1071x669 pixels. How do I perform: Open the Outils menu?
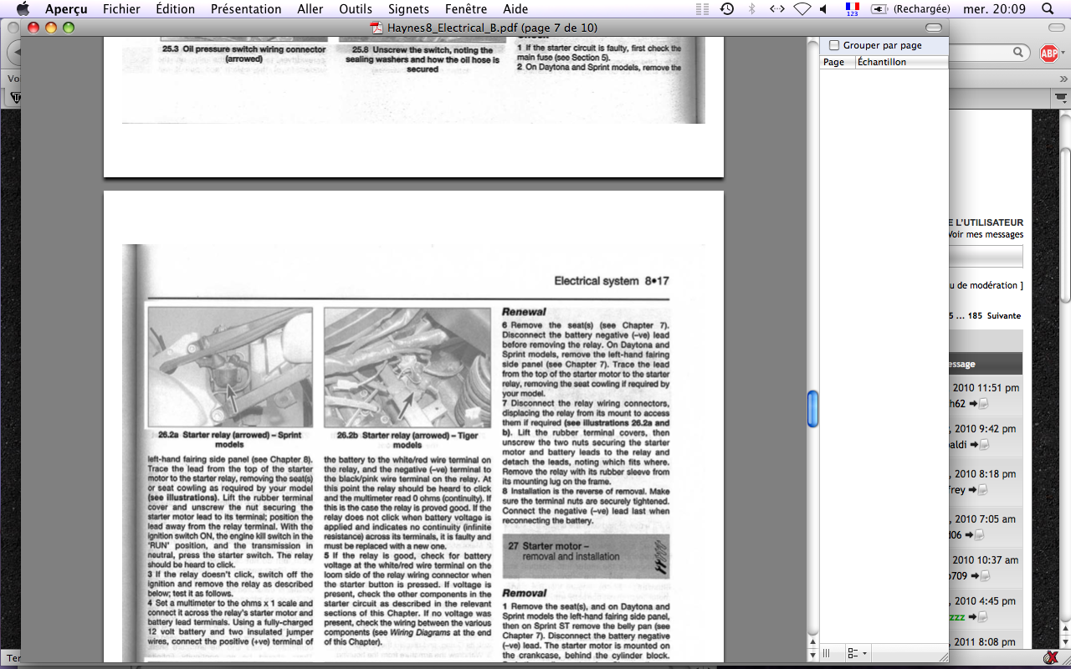(x=356, y=9)
